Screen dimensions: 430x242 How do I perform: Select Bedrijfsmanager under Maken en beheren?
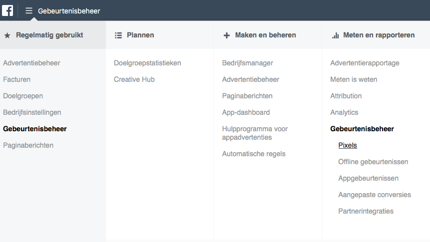point(247,63)
